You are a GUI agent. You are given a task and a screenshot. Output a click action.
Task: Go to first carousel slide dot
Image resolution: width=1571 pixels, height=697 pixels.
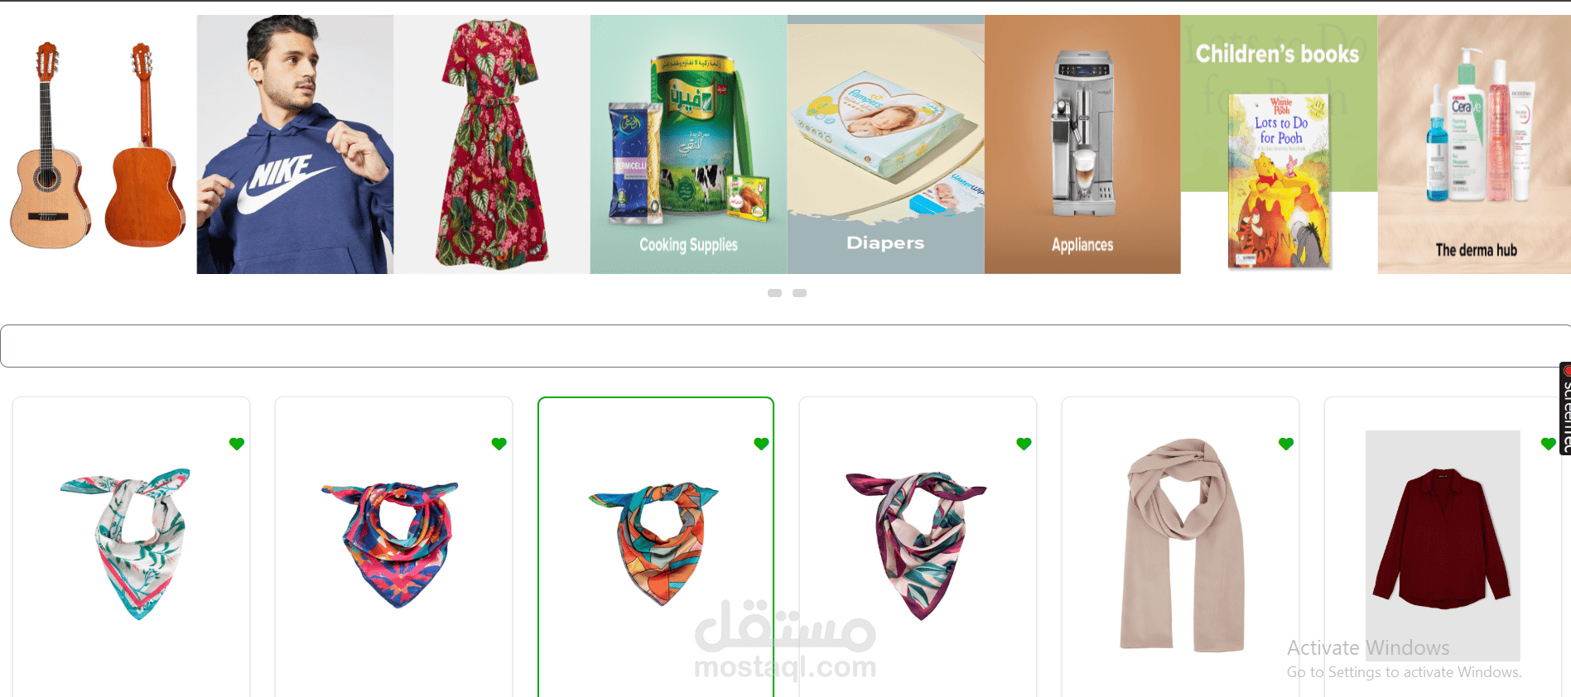[775, 293]
